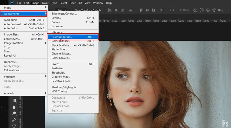Open the three-dots more options icon
231x128 pixels.
(x=172, y=10)
